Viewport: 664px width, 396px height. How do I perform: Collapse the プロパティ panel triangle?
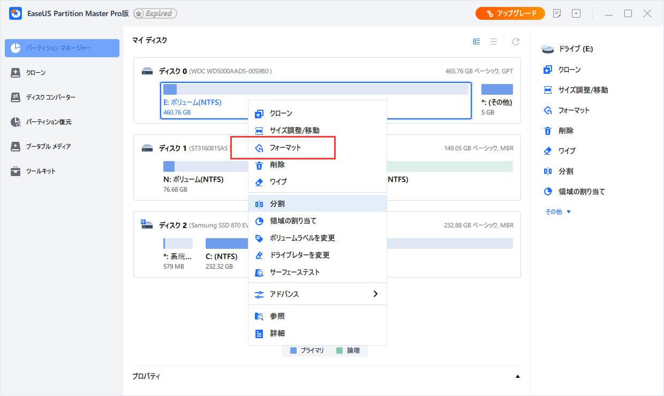coord(517,377)
